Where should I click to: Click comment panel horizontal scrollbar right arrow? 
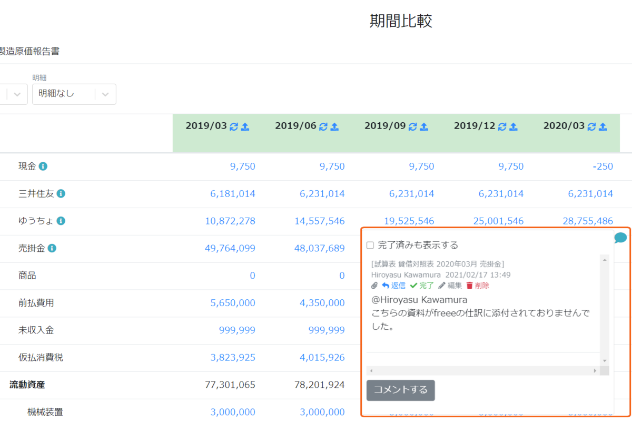(596, 371)
